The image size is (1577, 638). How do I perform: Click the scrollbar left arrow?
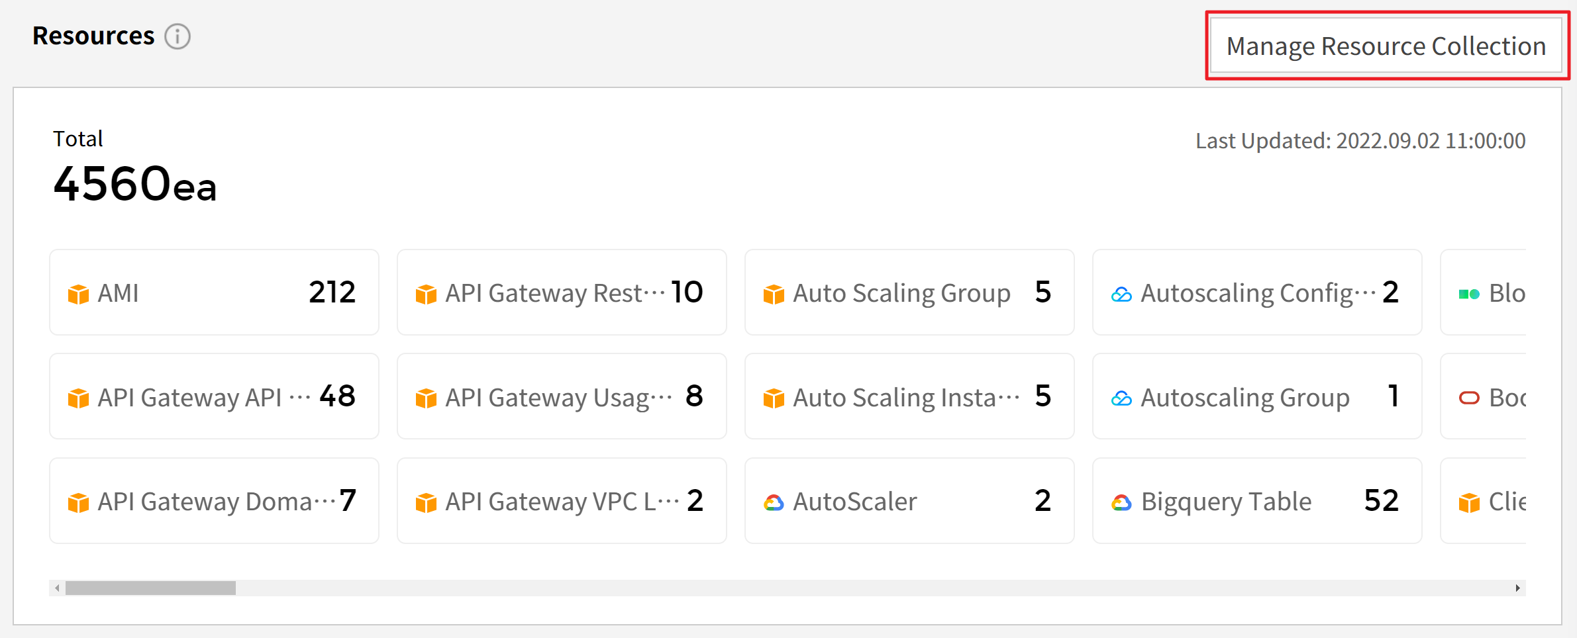(x=58, y=588)
